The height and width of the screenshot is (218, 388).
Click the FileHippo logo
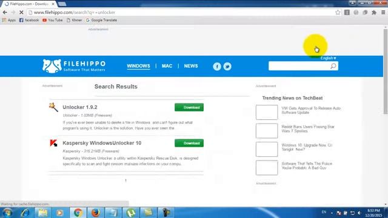(74, 66)
